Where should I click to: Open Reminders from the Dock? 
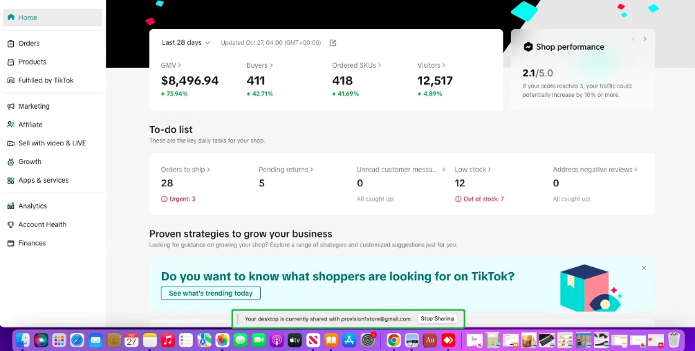(x=186, y=341)
